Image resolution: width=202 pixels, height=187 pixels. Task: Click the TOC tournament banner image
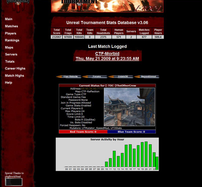point(108,6)
